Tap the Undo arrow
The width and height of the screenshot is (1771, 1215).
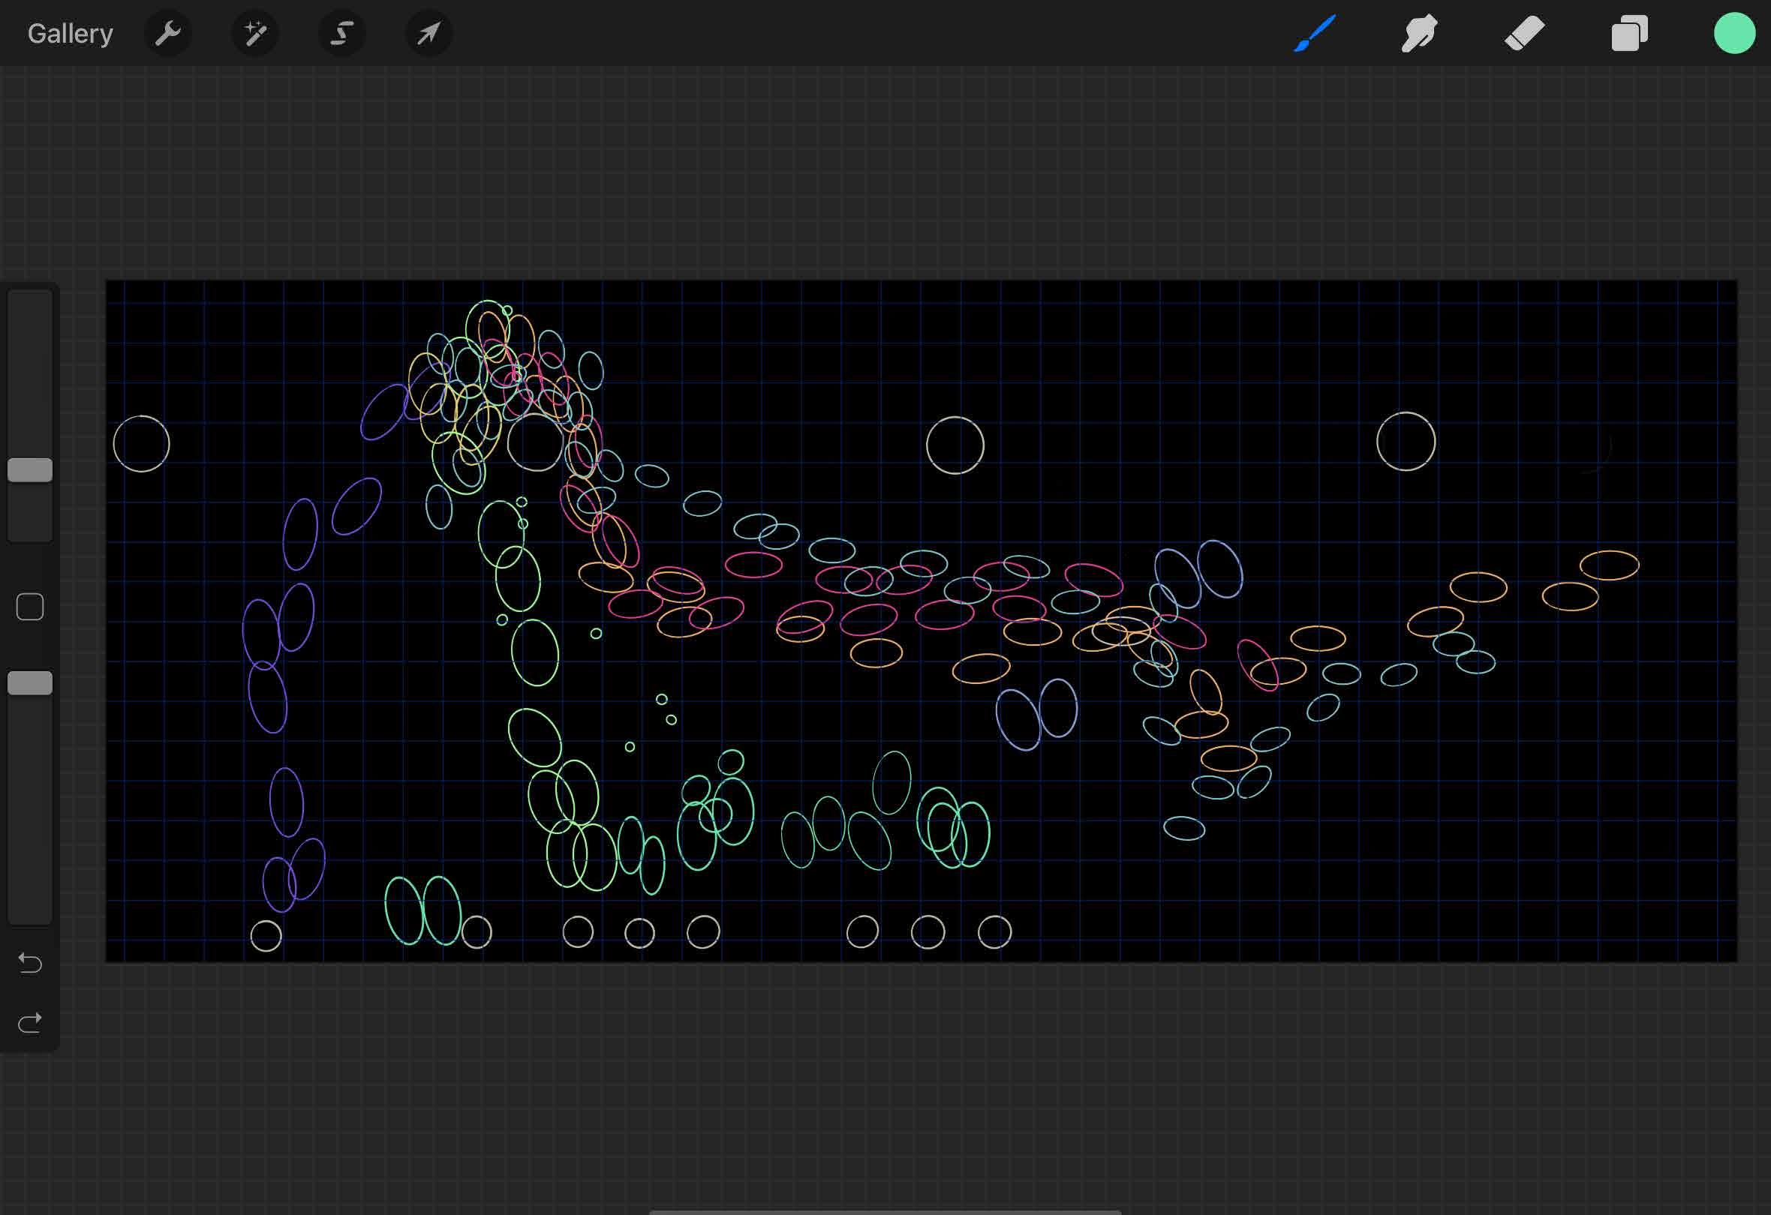tap(30, 964)
